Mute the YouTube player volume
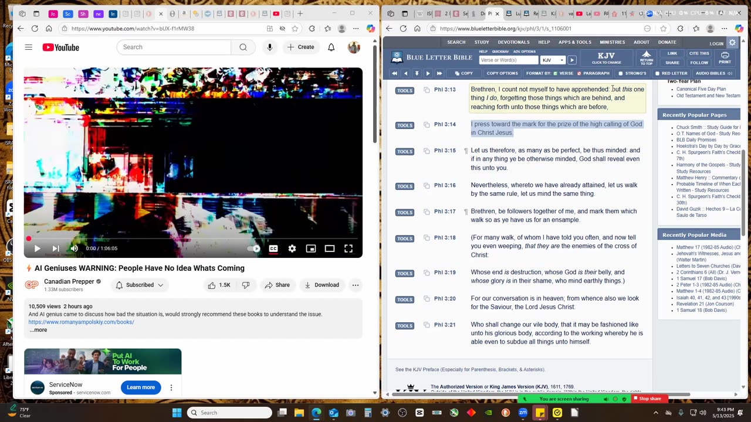Screen dimensions: 751x422 [x=75, y=249]
